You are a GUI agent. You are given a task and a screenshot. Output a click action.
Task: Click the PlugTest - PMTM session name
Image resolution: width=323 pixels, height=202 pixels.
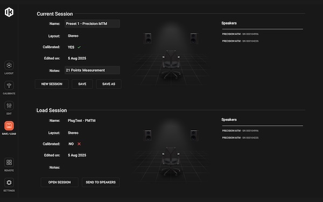pyautogui.click(x=82, y=121)
